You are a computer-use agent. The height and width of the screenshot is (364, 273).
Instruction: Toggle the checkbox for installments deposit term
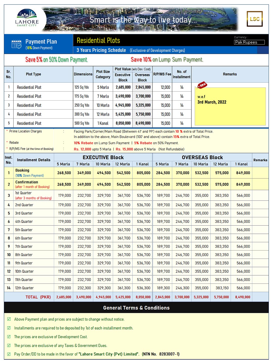point(9,328)
